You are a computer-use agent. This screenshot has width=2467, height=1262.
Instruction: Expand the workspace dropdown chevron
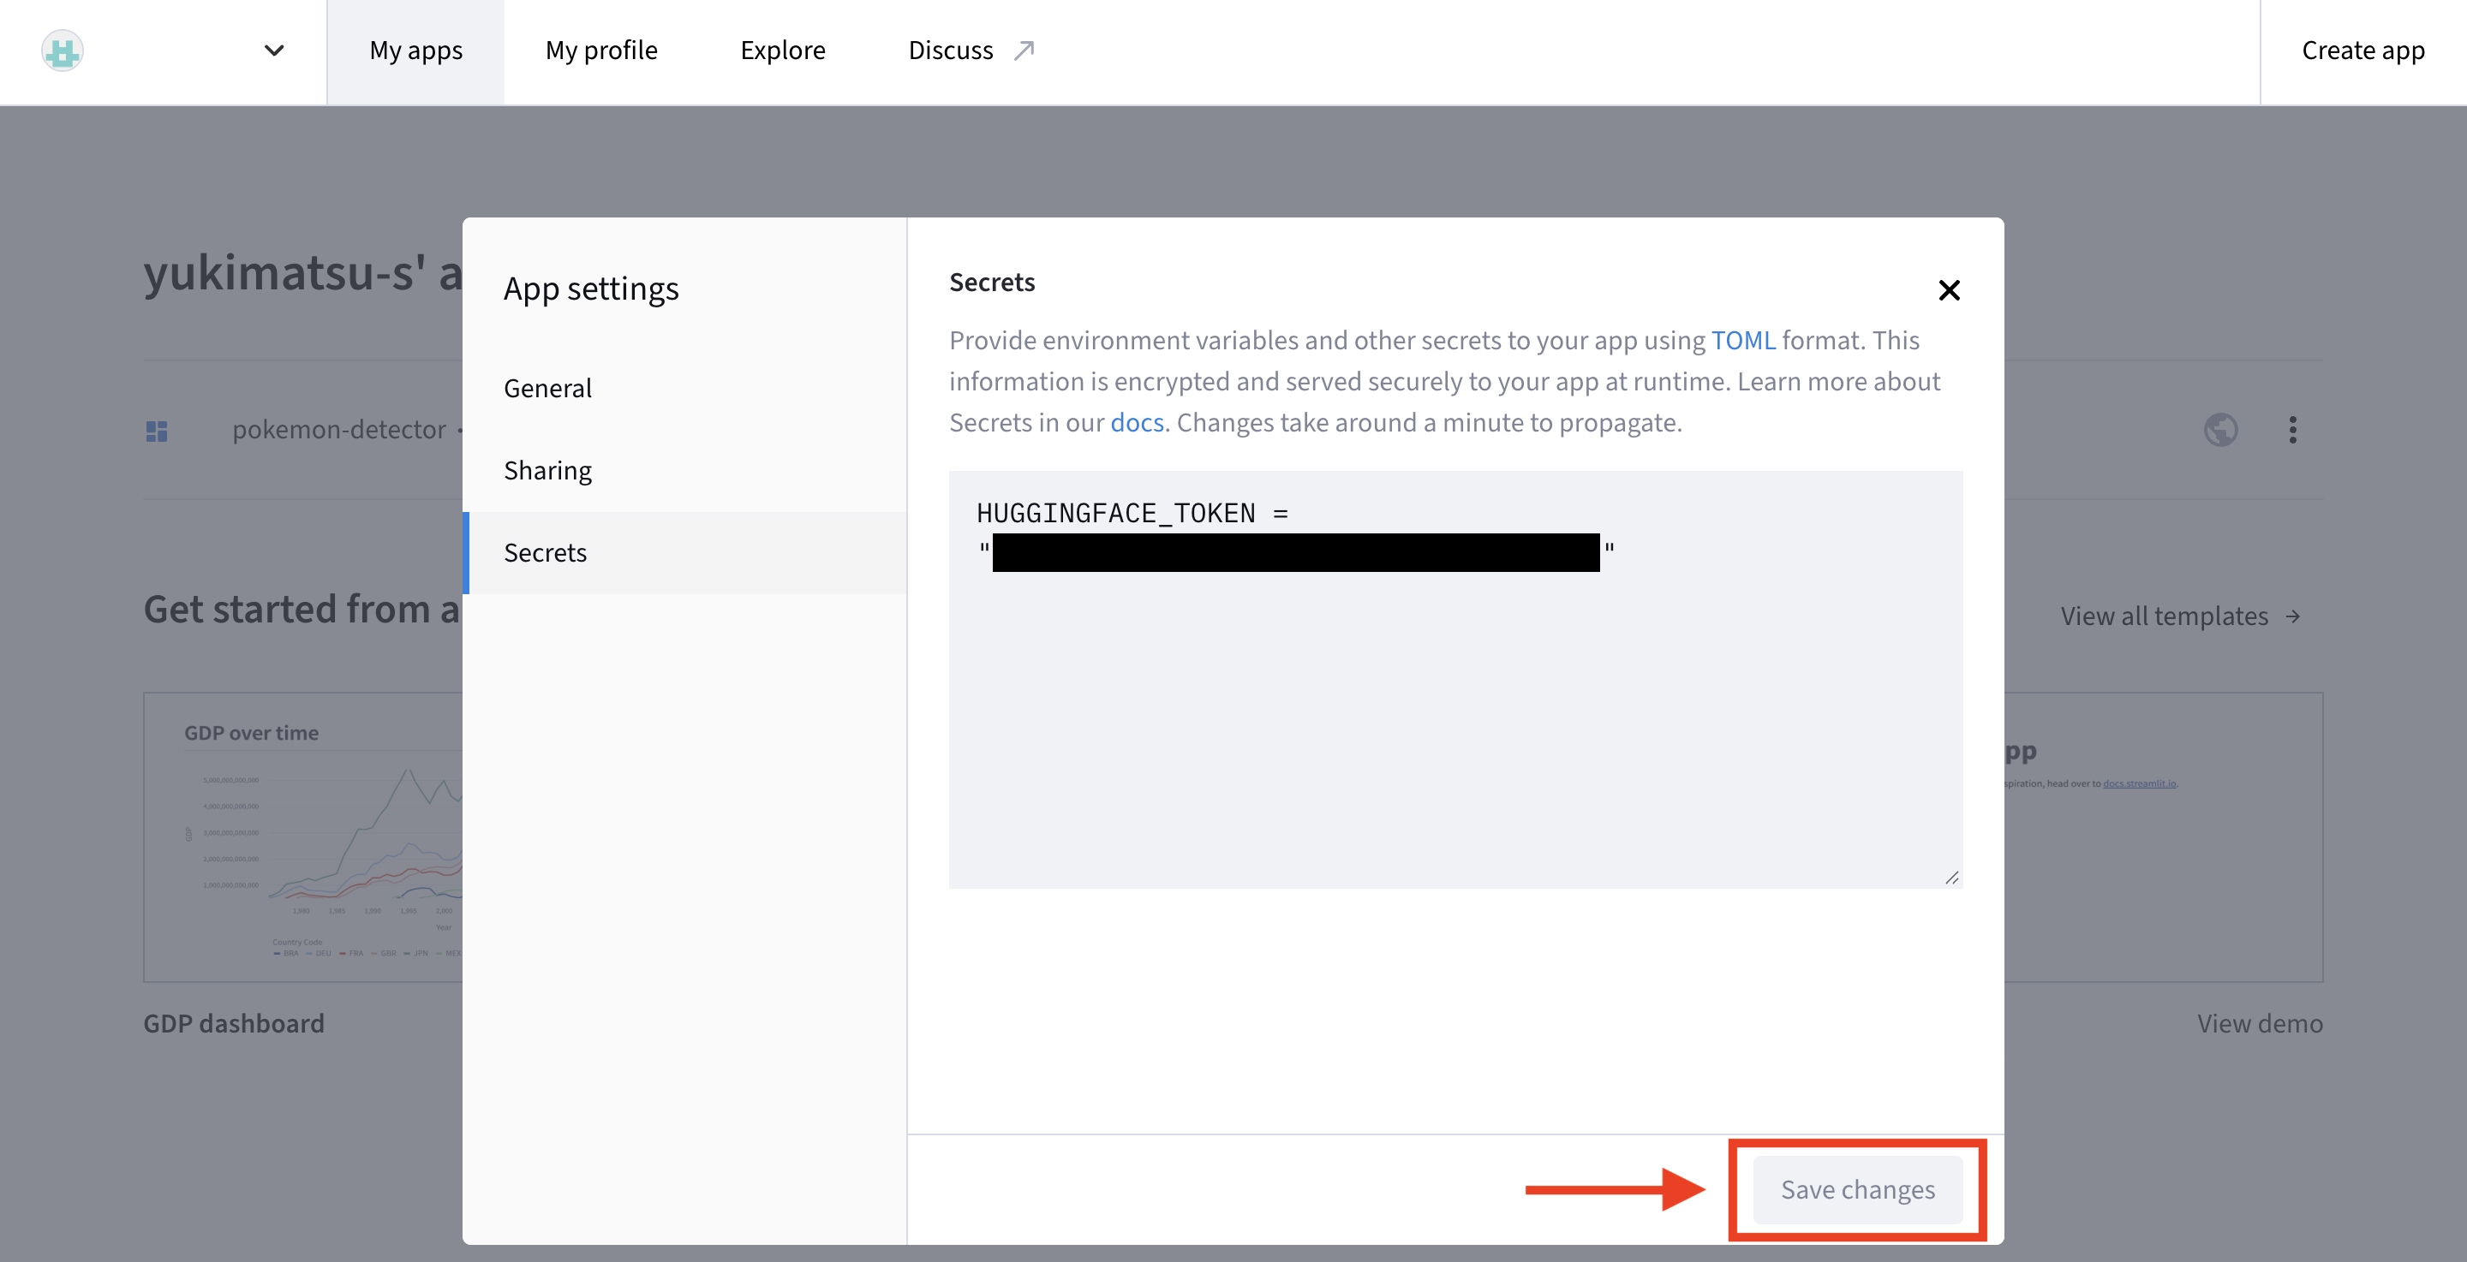point(273,50)
